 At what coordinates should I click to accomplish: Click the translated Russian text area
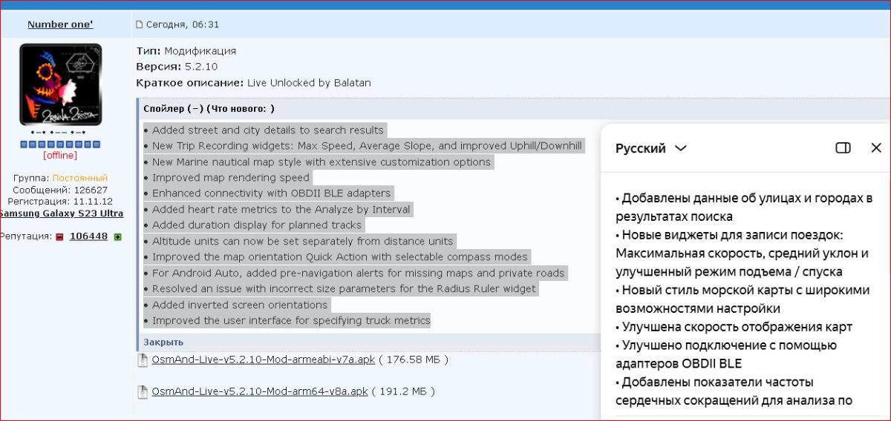click(742, 296)
